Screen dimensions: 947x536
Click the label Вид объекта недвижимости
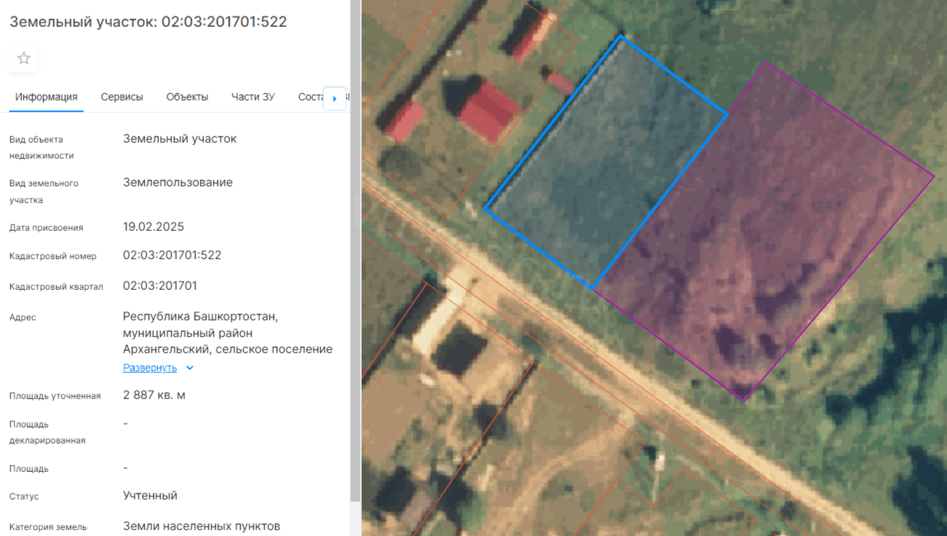41,147
